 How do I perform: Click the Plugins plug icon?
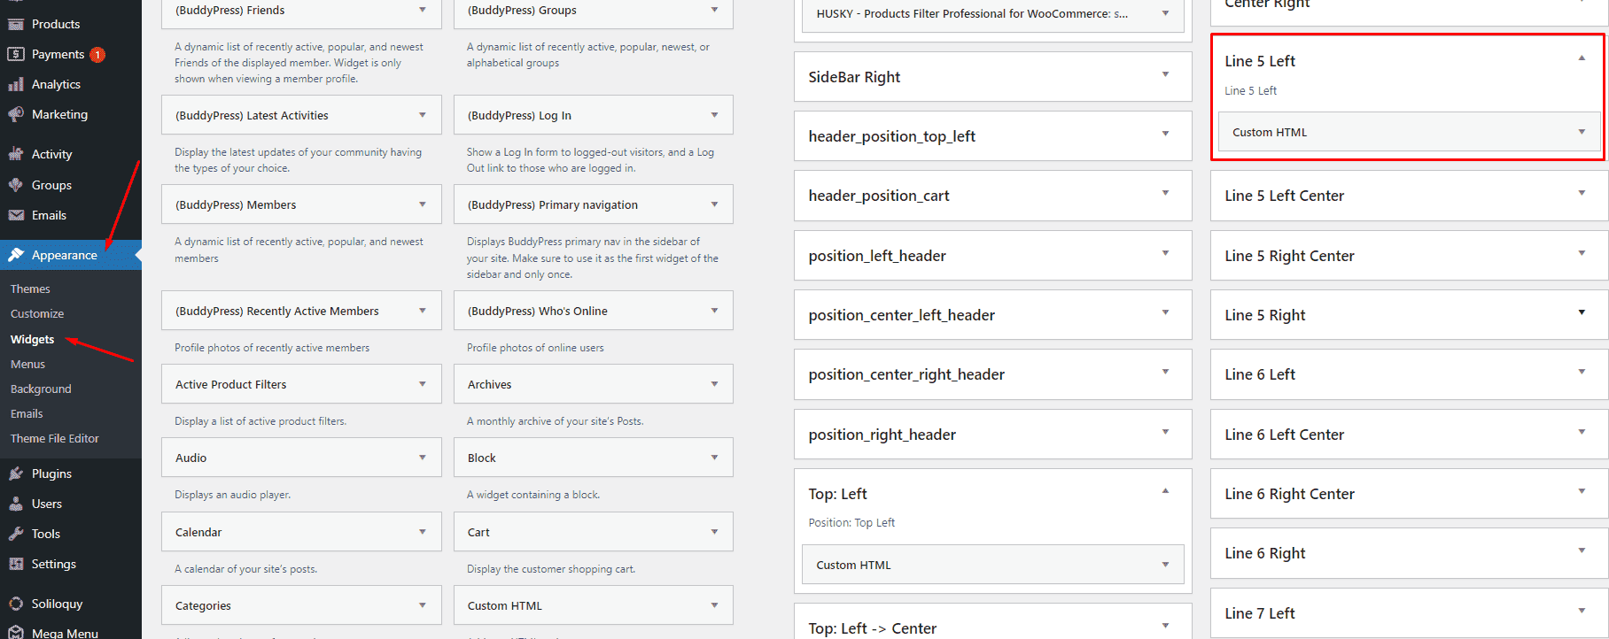pos(16,473)
